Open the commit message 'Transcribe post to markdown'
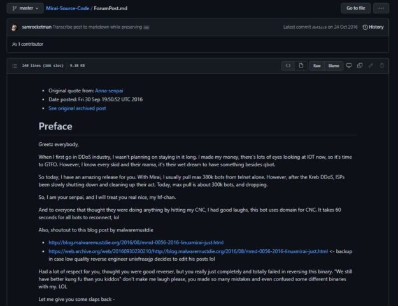This screenshot has width=398, height=306. pyautogui.click(x=97, y=27)
